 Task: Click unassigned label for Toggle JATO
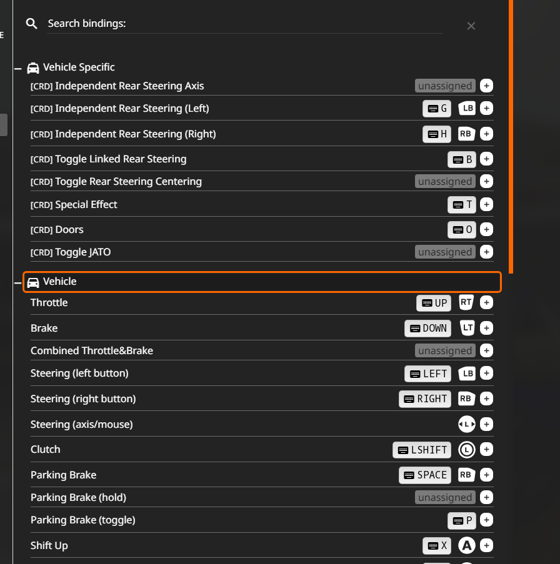click(445, 252)
